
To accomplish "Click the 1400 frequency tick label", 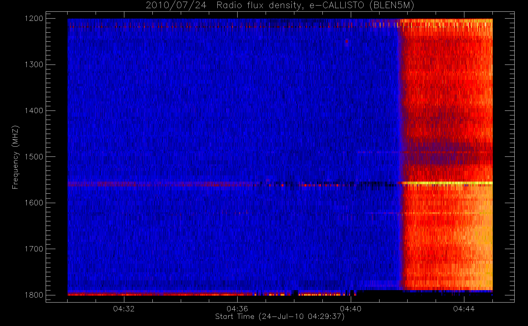I will click(34, 111).
